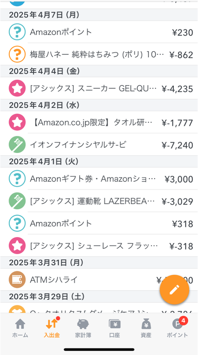
Task: Go to the 資産 money bag tab
Action: 146,328
